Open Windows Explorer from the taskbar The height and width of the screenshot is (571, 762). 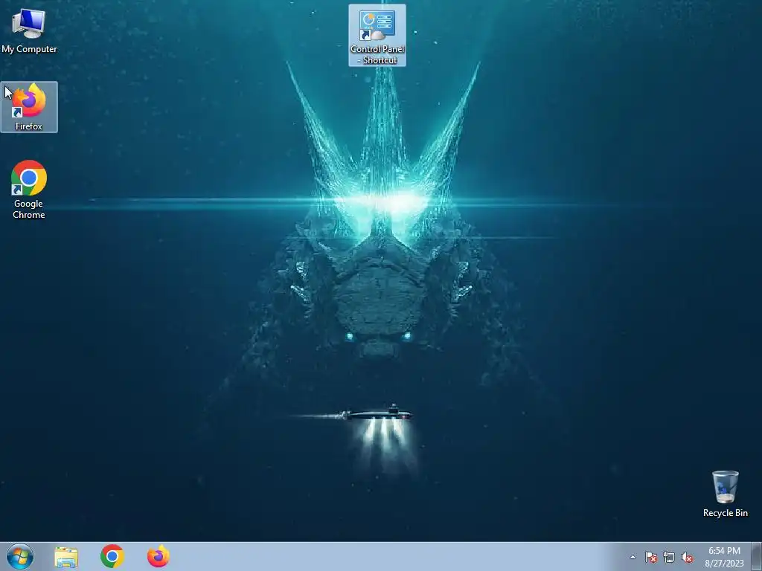click(x=66, y=557)
